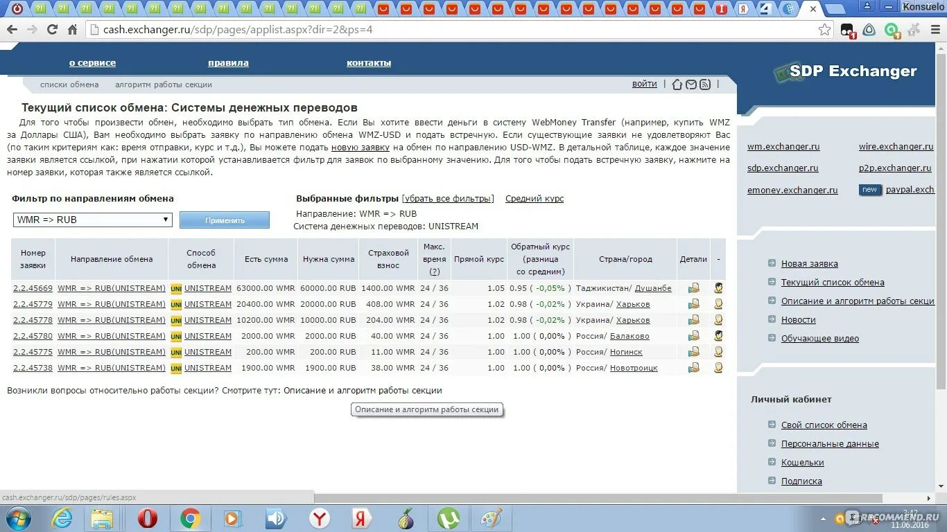947x532 pixels.
Task: Go to browser home page icon
Action: click(x=72, y=30)
